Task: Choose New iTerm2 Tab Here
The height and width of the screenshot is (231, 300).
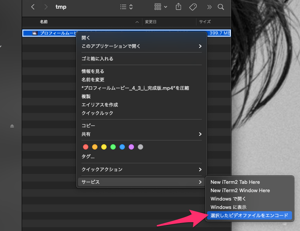Action: [249, 182]
